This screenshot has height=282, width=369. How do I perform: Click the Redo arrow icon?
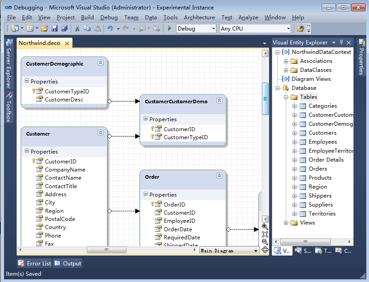[x=126, y=28]
